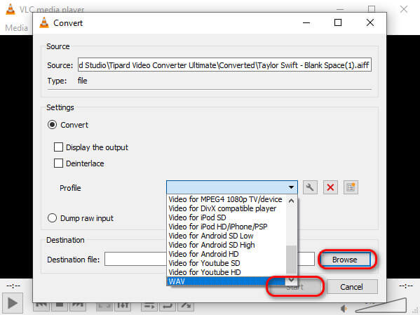Delete selected profile with red X

(330, 187)
